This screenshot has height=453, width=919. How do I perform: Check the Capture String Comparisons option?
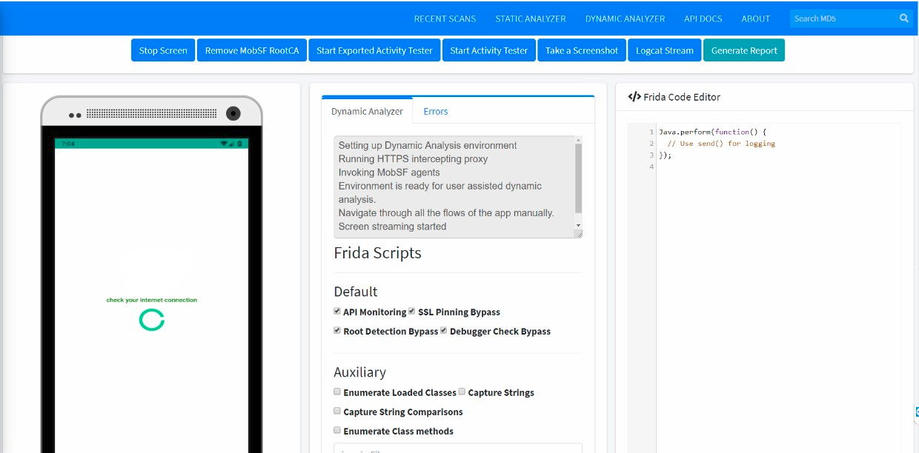click(x=336, y=411)
